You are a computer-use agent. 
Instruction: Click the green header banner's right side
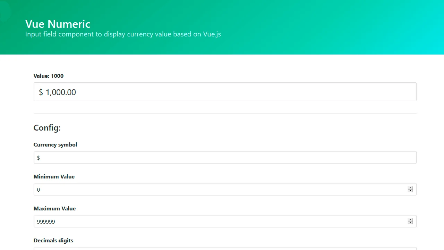tap(382, 28)
